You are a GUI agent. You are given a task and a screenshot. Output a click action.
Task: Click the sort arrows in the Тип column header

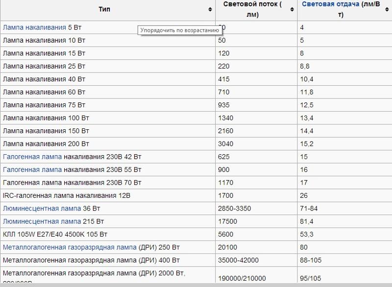tap(210, 9)
